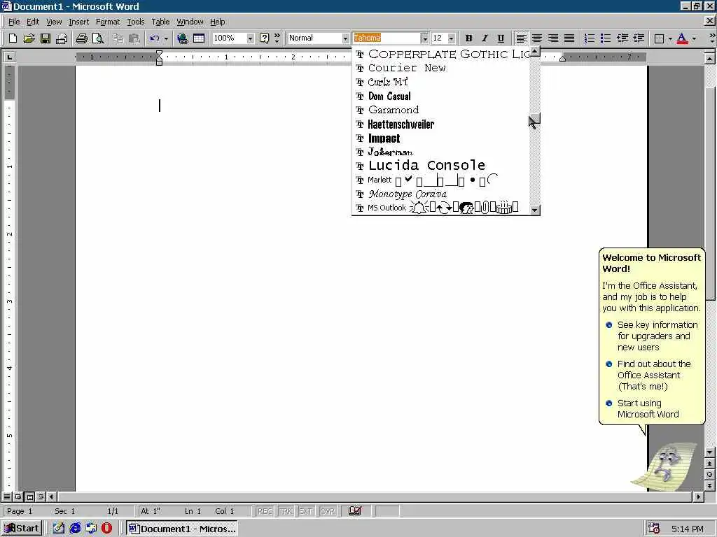Click Document1 taskbar button

pyautogui.click(x=183, y=529)
